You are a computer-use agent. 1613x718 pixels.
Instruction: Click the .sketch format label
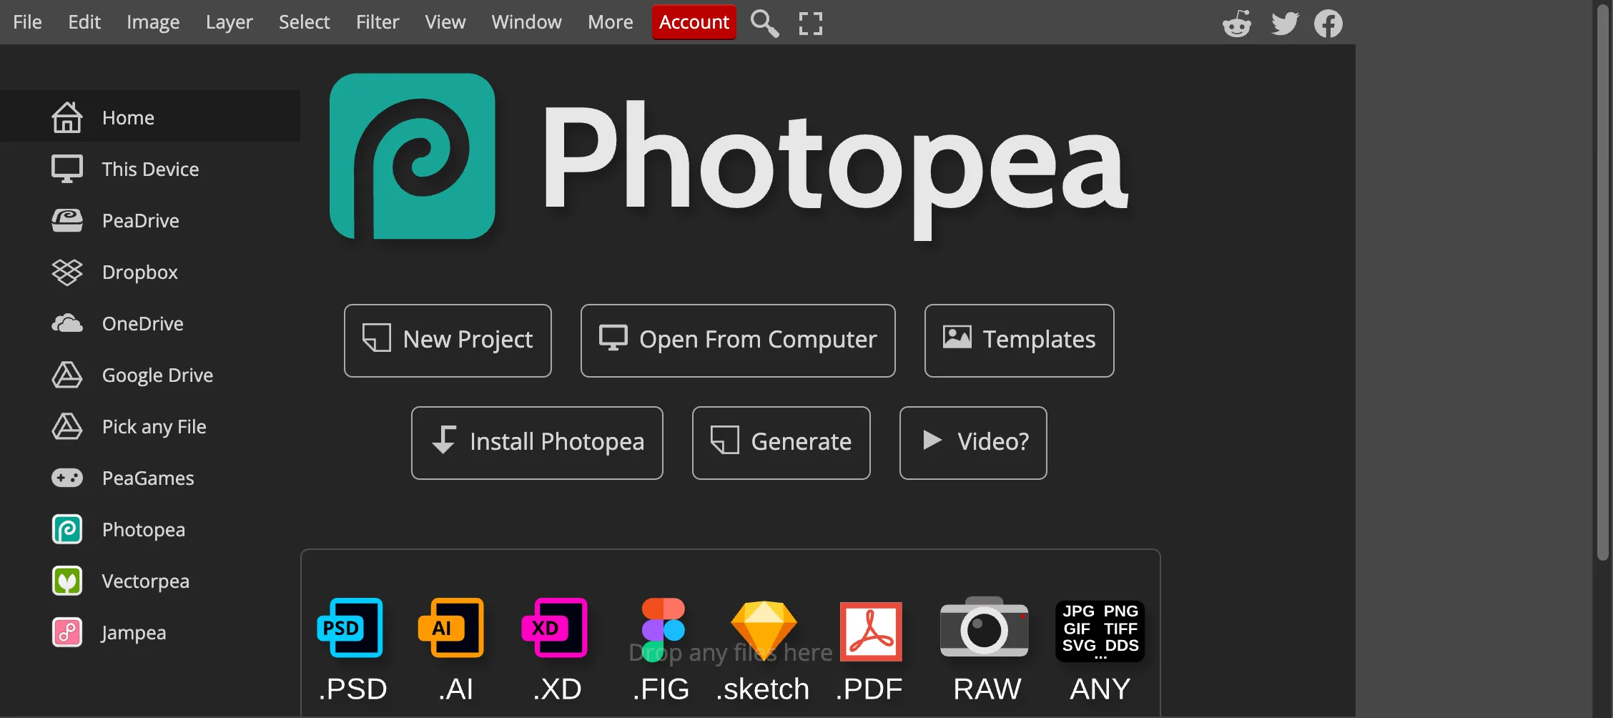tap(763, 689)
